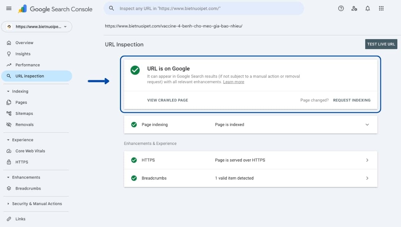This screenshot has height=227, width=401.
Task: Expand the Page indexing row chevron
Action: point(367,125)
